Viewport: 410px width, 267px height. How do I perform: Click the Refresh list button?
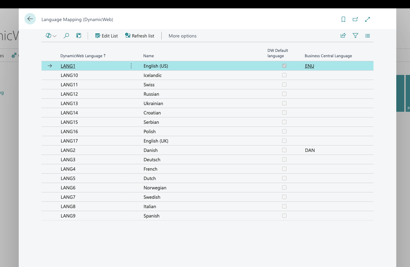[140, 36]
